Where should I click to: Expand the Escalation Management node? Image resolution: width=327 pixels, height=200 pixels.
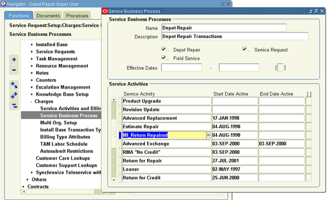32,87
